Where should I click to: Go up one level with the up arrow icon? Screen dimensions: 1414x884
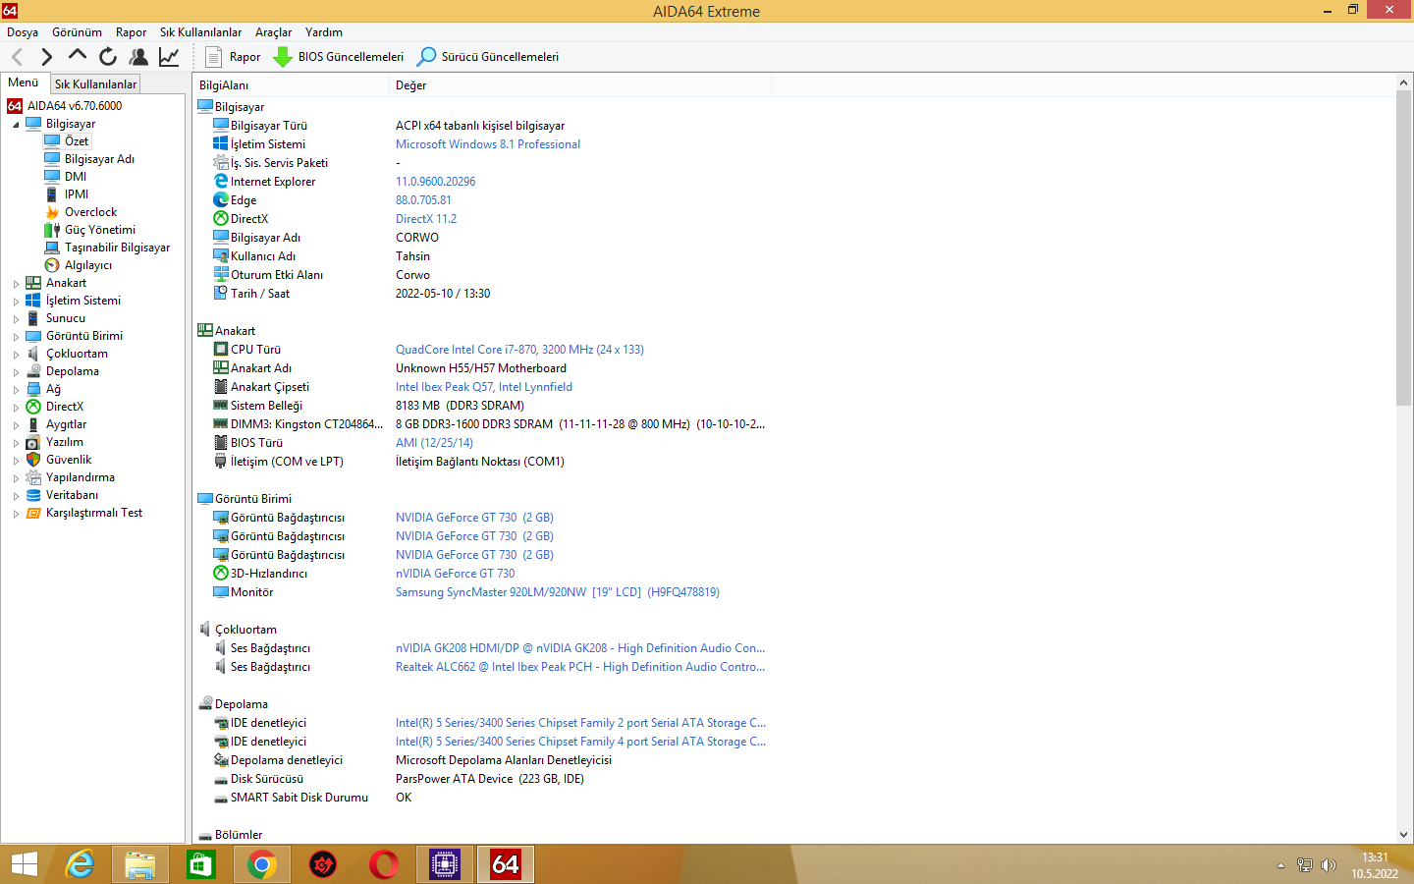78,55
